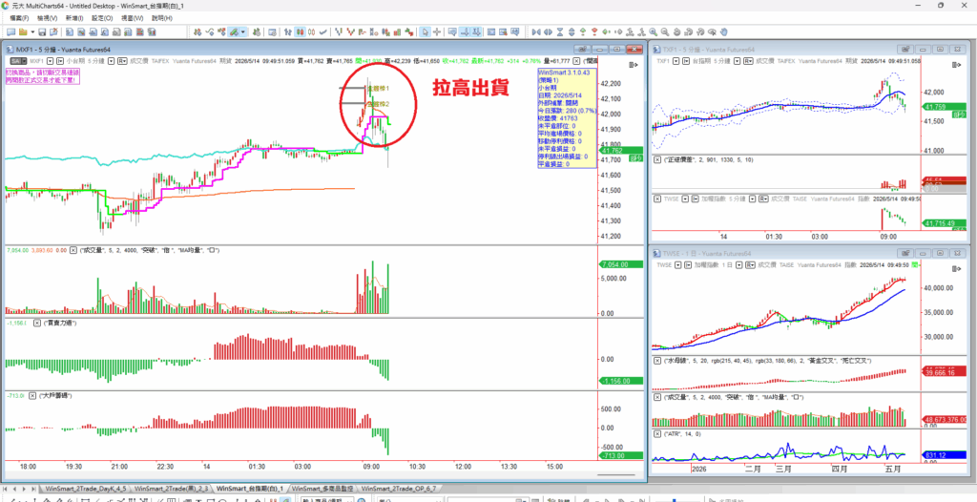The height and width of the screenshot is (502, 977).
Task: Select the hand pan tool icon
Action: point(723,31)
